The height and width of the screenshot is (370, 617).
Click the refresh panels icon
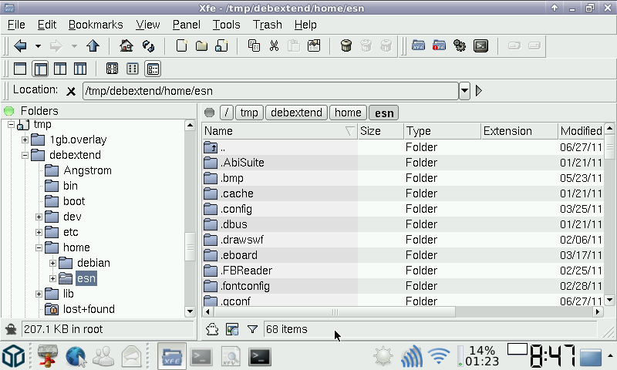click(x=149, y=45)
